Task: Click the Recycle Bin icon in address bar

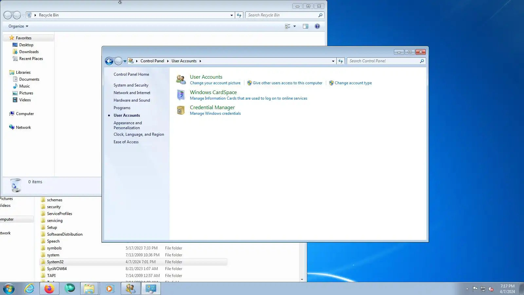Action: click(x=29, y=15)
